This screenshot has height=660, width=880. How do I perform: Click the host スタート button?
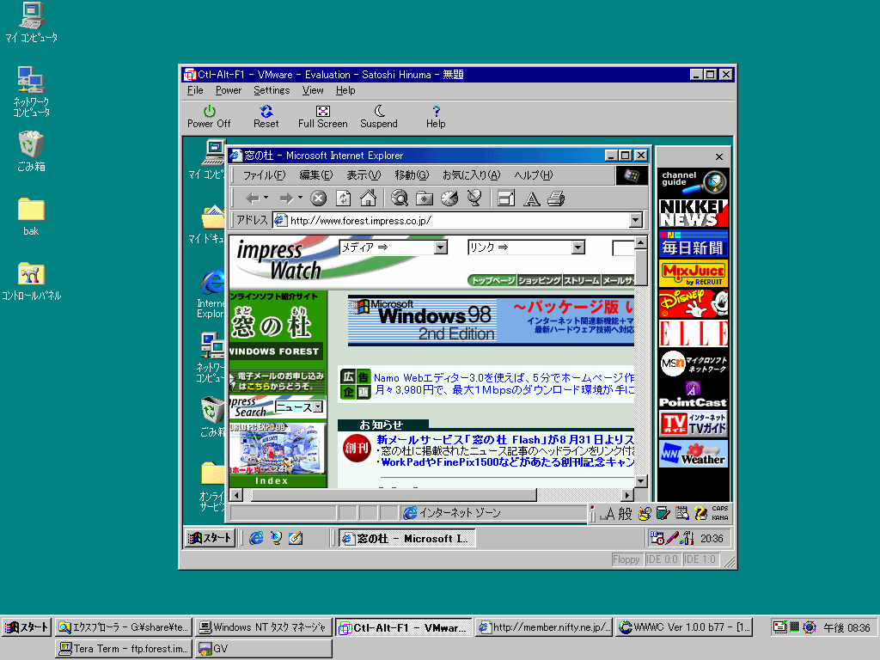click(27, 626)
